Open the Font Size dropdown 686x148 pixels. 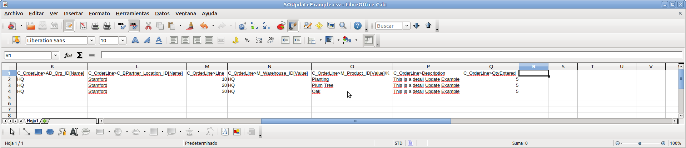tap(123, 40)
